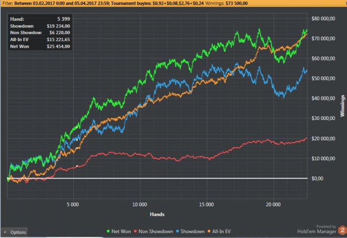This screenshot has height=238, width=347.
Task: Click the 5 000 hands axis label
Action: pos(73,204)
